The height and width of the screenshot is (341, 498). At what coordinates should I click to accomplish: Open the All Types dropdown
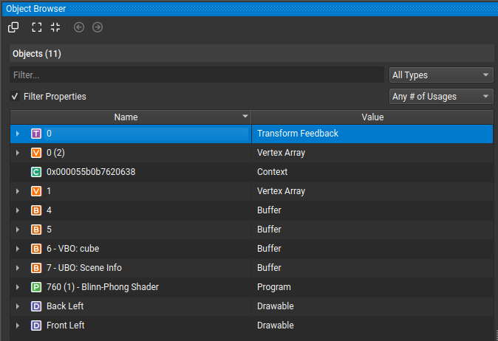[x=441, y=75]
